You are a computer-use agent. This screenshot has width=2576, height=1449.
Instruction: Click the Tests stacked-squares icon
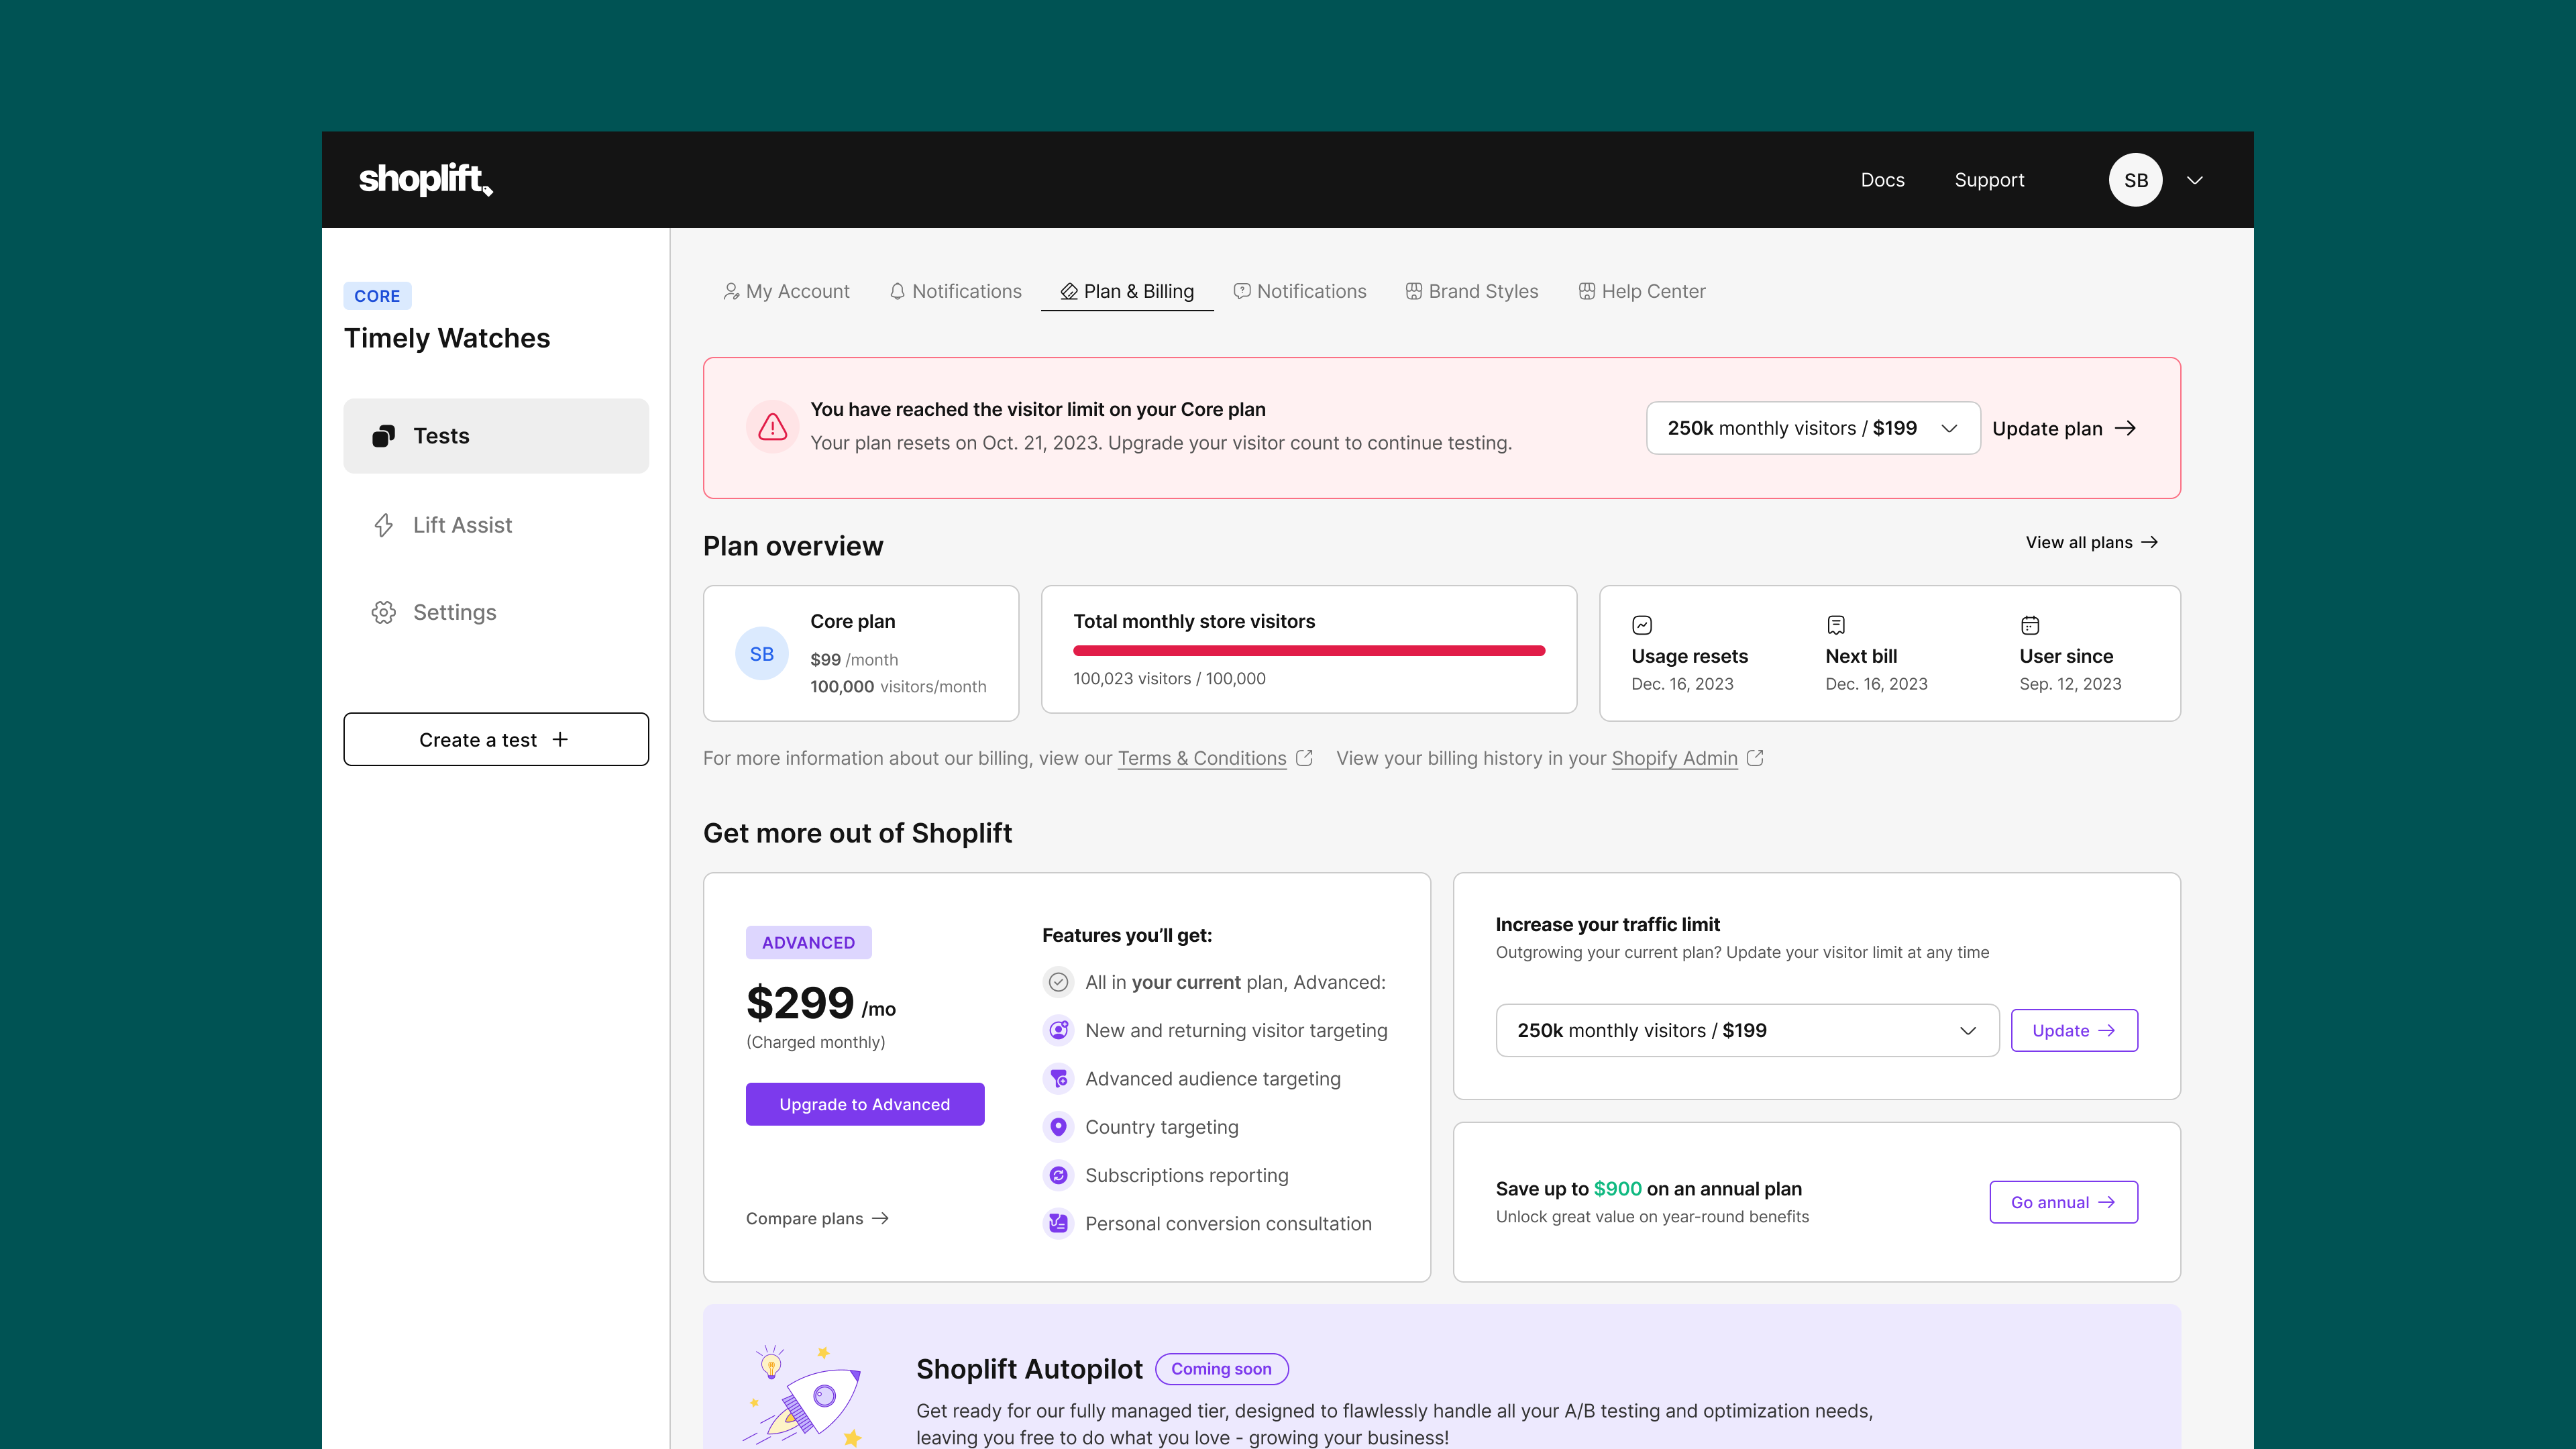point(384,436)
